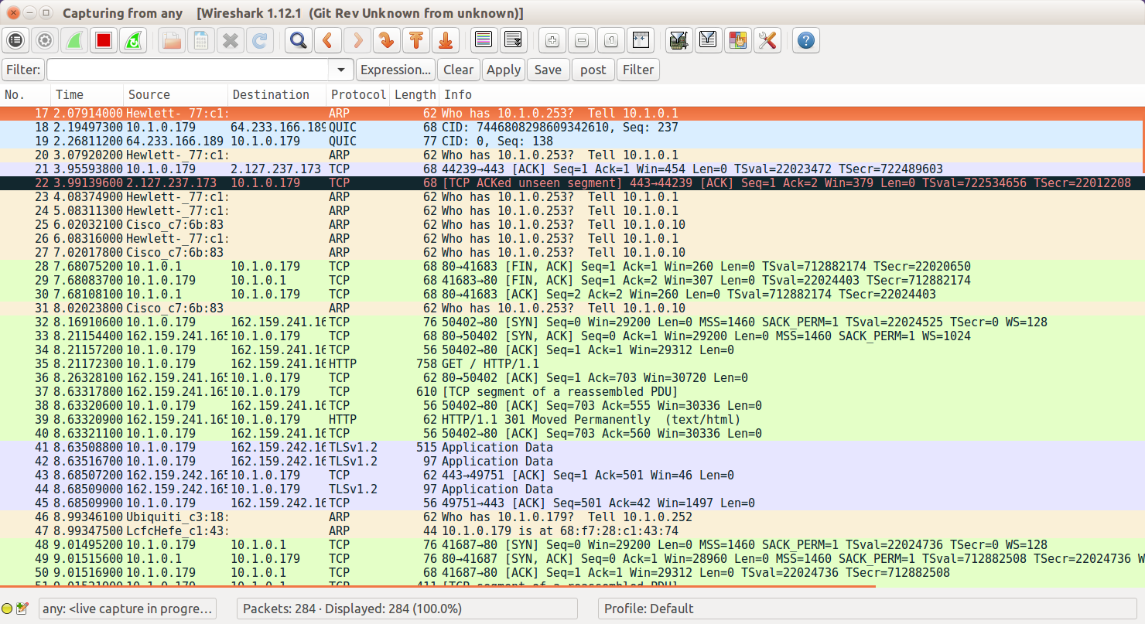Select the HTTP GET / HTTP/1.1 packet row
This screenshot has width=1145, height=624.
[572, 363]
